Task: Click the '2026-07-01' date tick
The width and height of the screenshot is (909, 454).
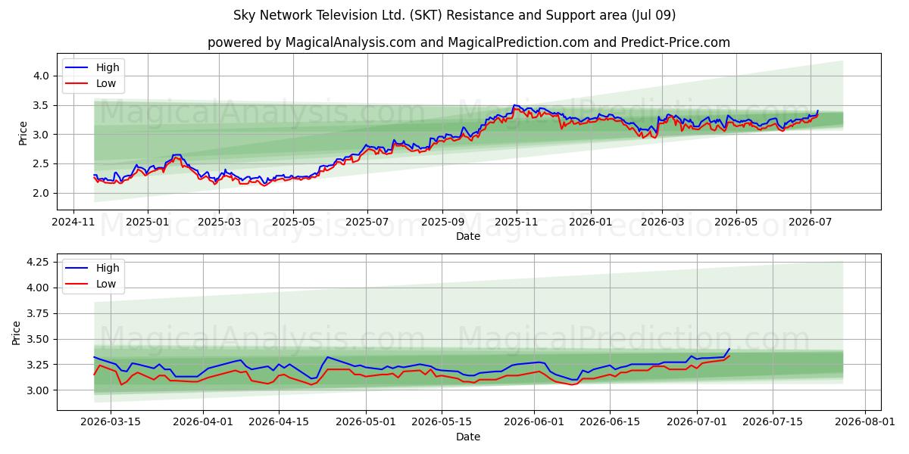Action: pyautogui.click(x=697, y=422)
